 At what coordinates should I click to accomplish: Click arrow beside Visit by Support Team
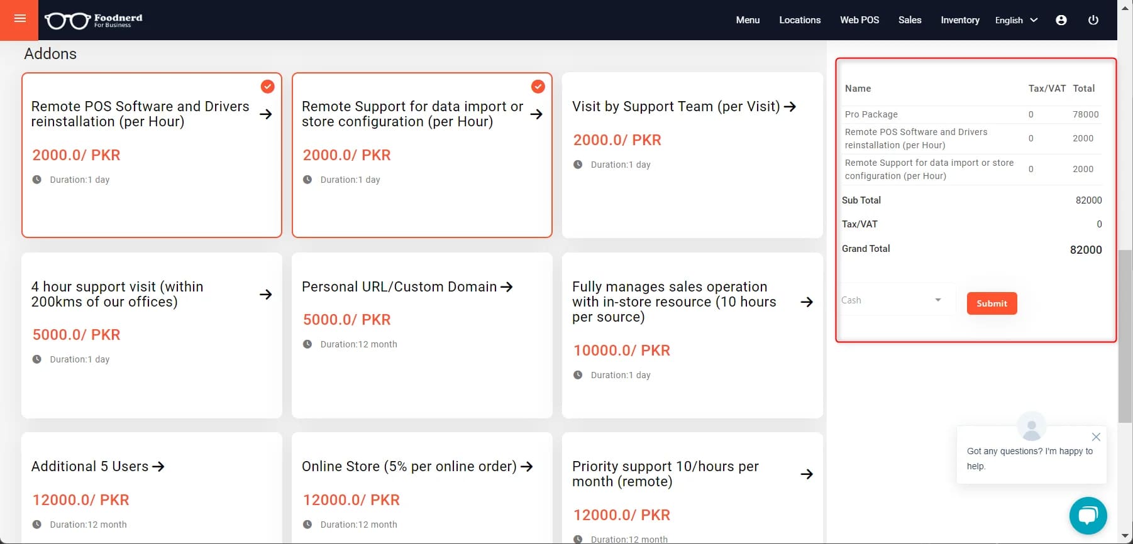click(790, 107)
